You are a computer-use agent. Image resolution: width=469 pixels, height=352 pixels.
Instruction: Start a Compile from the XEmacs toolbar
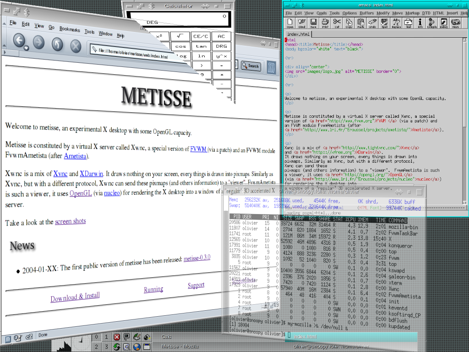point(431,22)
